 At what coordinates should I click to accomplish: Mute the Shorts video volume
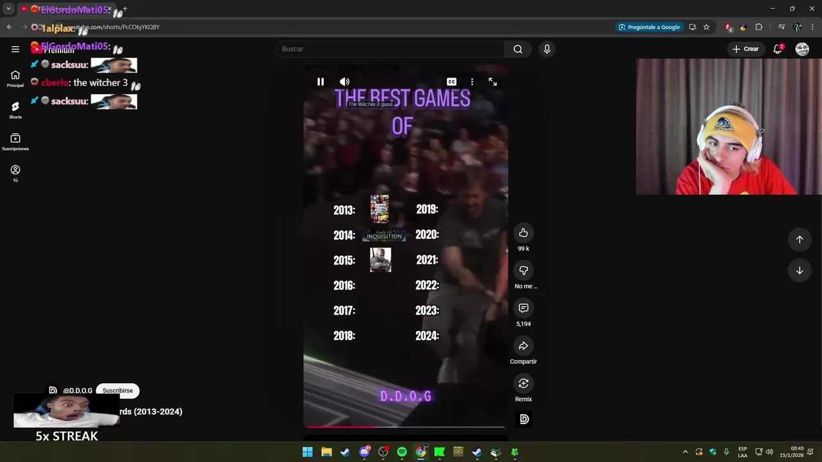345,81
